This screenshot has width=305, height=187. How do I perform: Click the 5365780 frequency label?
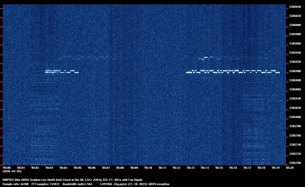click(295, 126)
